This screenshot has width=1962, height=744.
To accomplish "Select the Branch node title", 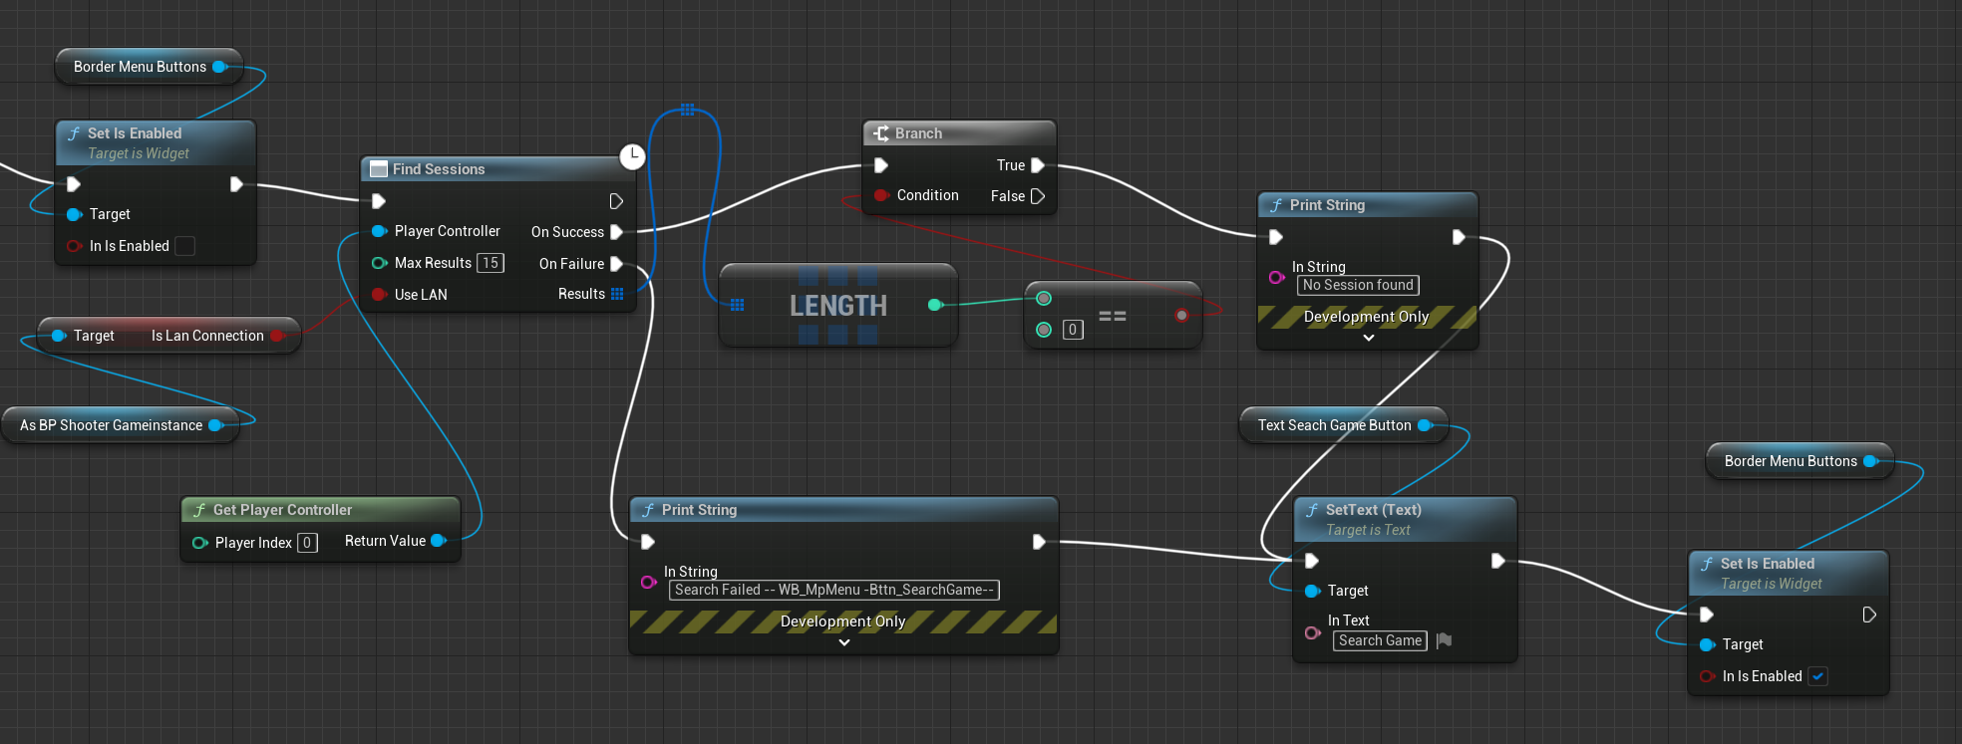I will [x=918, y=133].
